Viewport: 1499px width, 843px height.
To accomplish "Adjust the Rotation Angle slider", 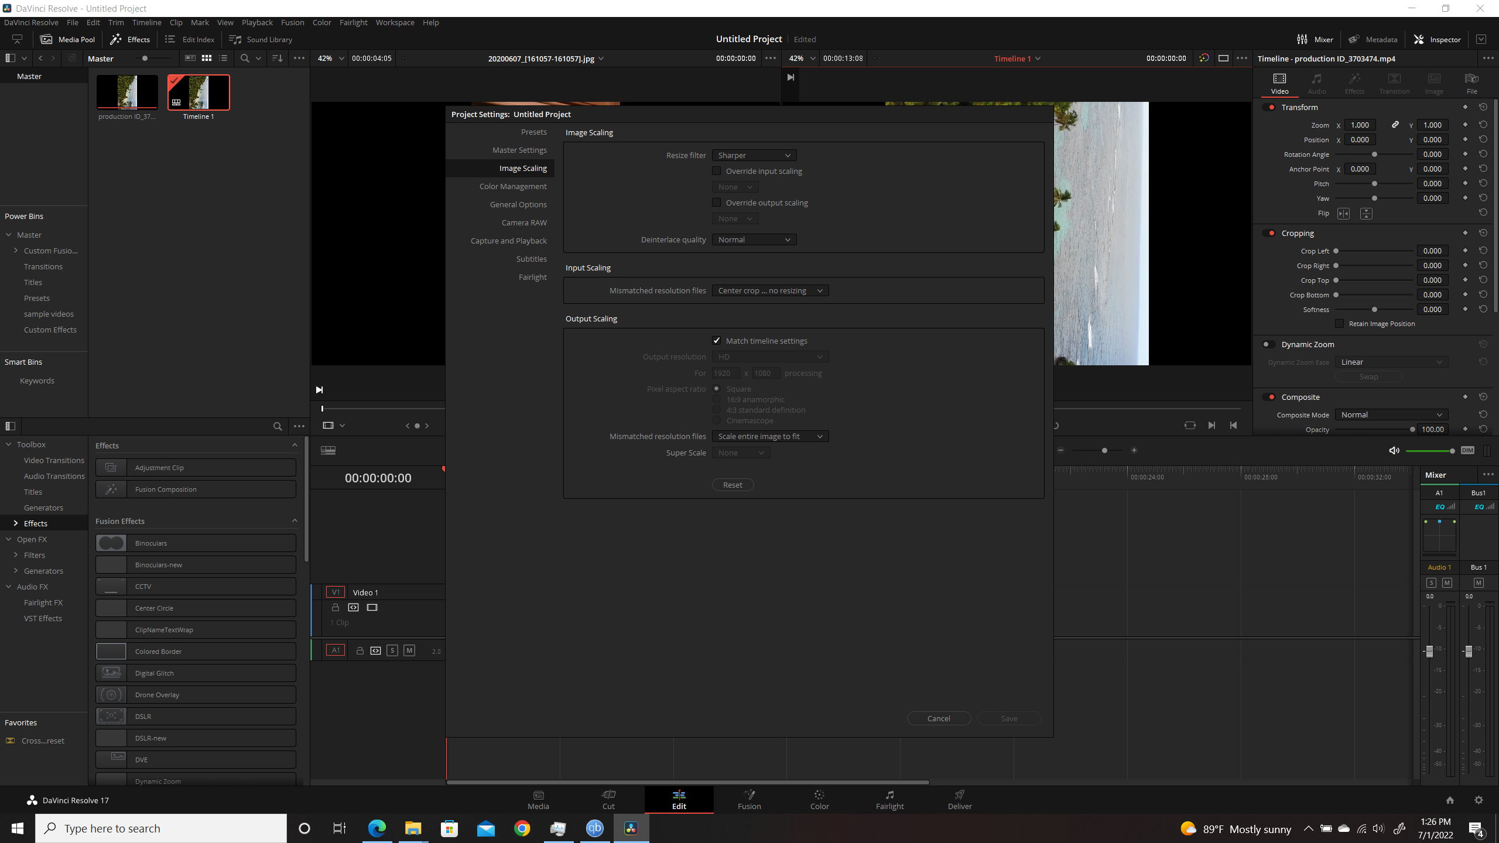I will [x=1374, y=155].
